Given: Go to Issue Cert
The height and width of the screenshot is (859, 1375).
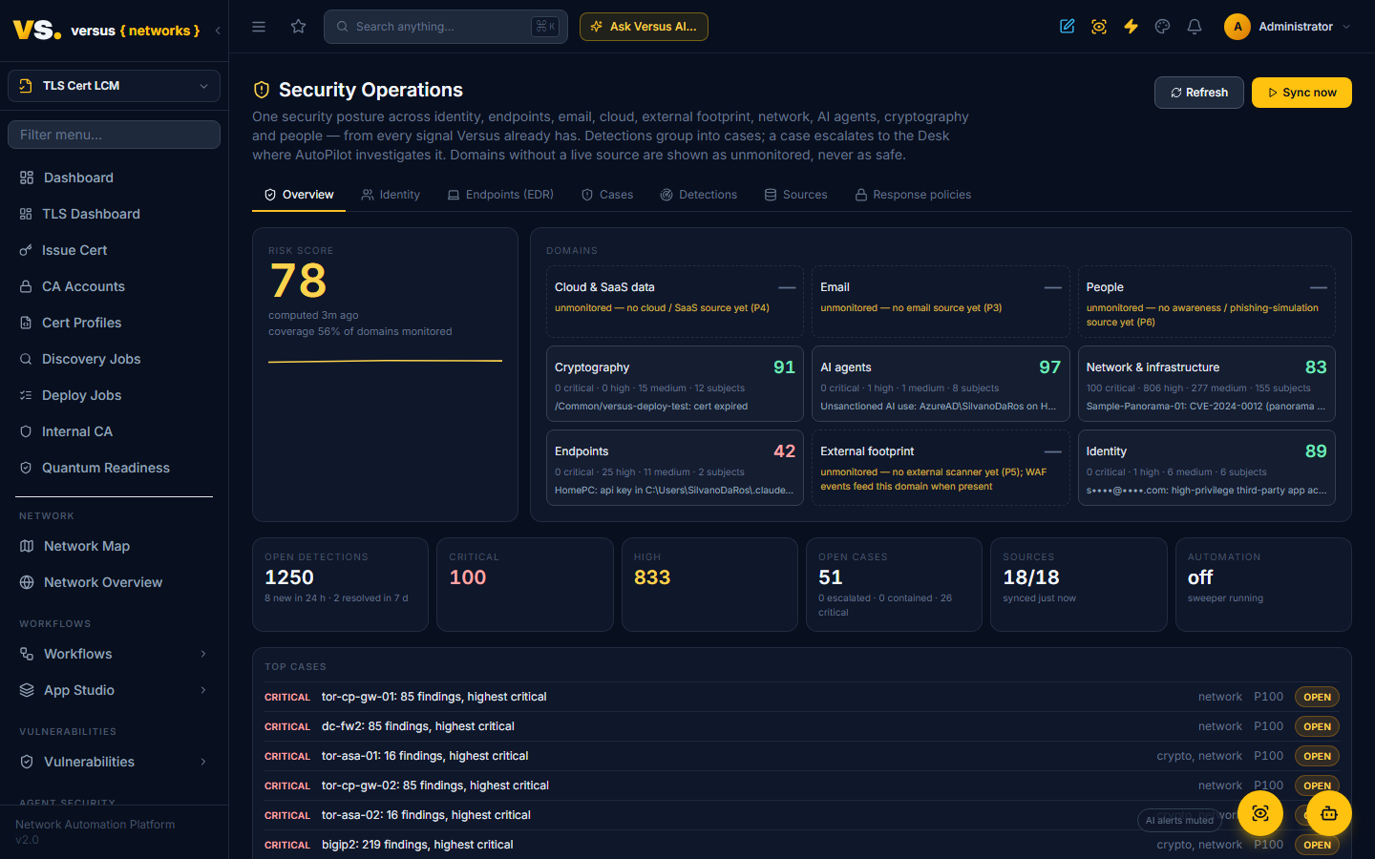Looking at the screenshot, I should tap(114, 250).
